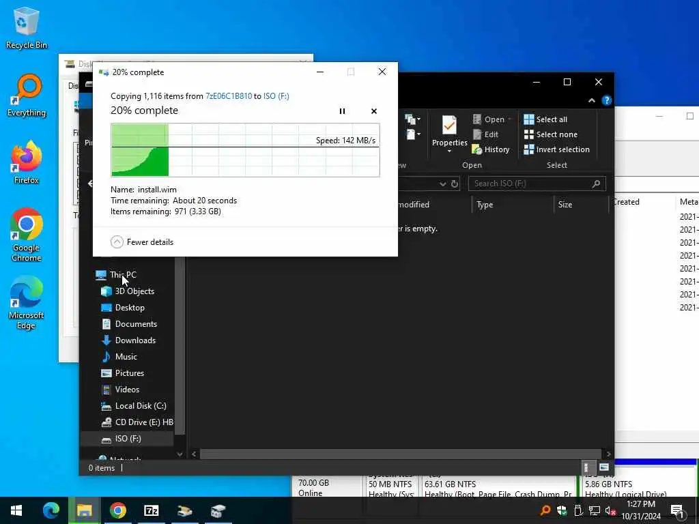Open Windows Security tray icon

coord(562,510)
